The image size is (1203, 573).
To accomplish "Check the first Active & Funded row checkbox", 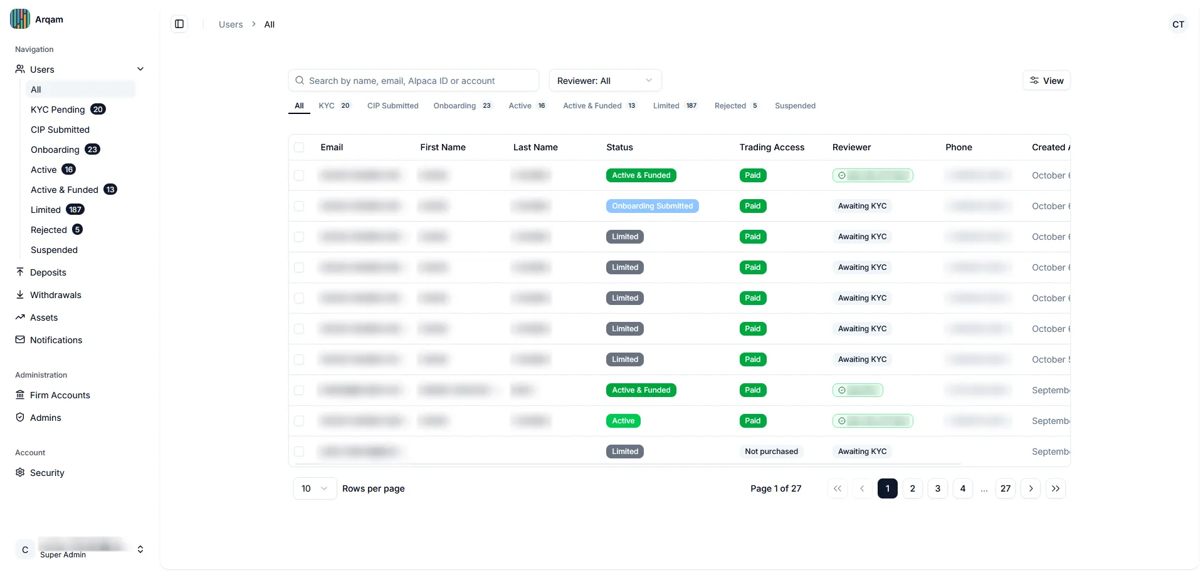I will click(x=299, y=175).
